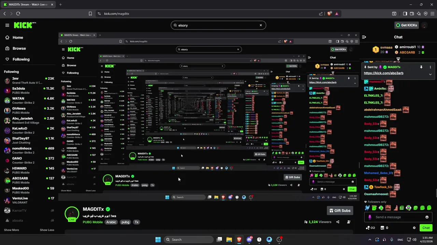The height and width of the screenshot is (245, 437).
Task: Collapse the pinned message chevron
Action: click(x=430, y=74)
